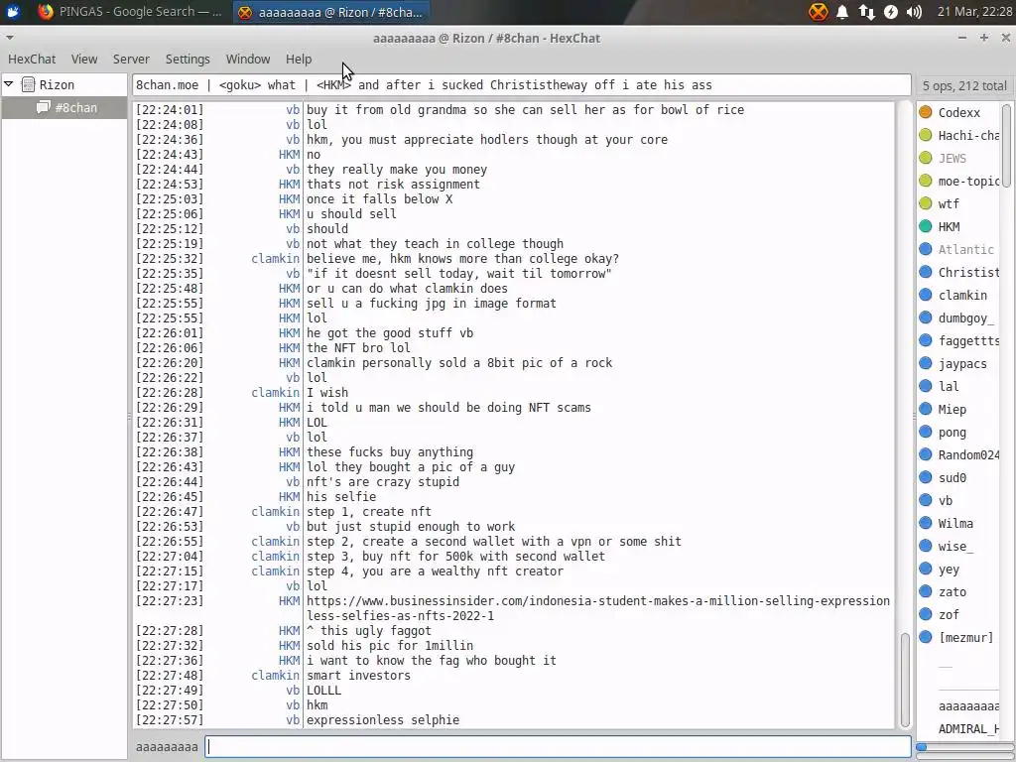1016x762 pixels.
Task: Open the notifications bell icon
Action: 842,12
